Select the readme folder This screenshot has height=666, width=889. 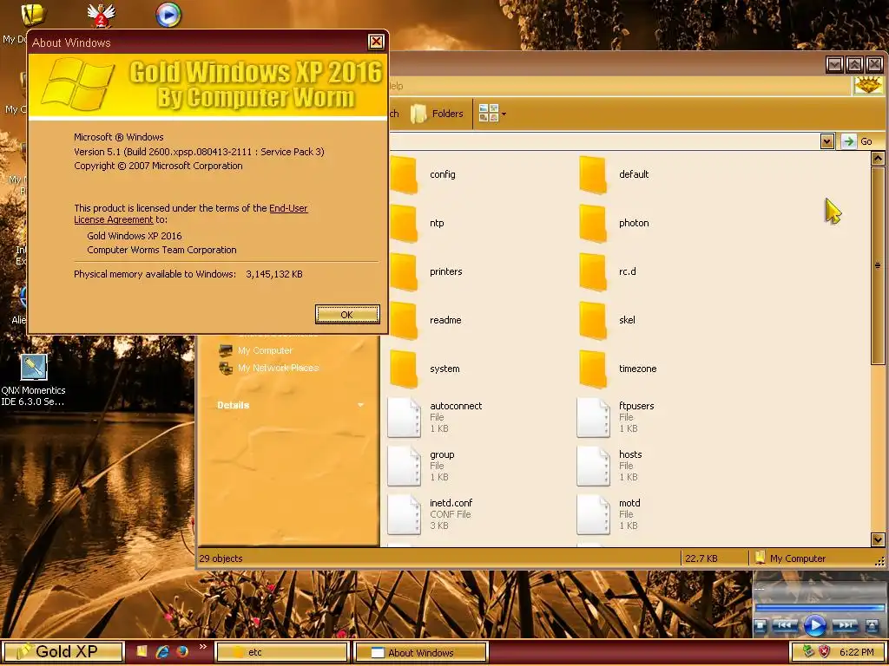(x=425, y=320)
